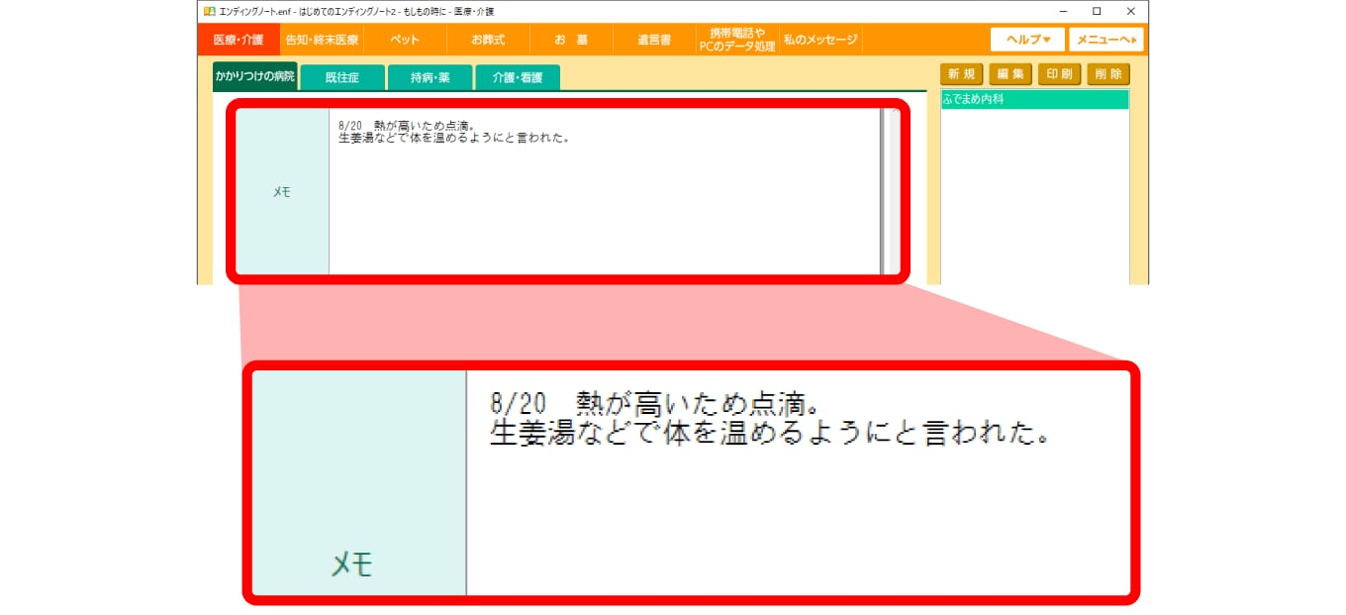The width and height of the screenshot is (1346, 615).
Task: Select ふでまめ内科 in the hospital list
Action: pyautogui.click(x=1034, y=100)
